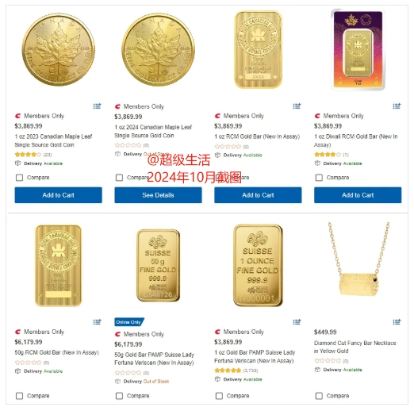Select Compare checkbox for Fancy Bar Necklace
The width and height of the screenshot is (414, 411).
pos(319,396)
